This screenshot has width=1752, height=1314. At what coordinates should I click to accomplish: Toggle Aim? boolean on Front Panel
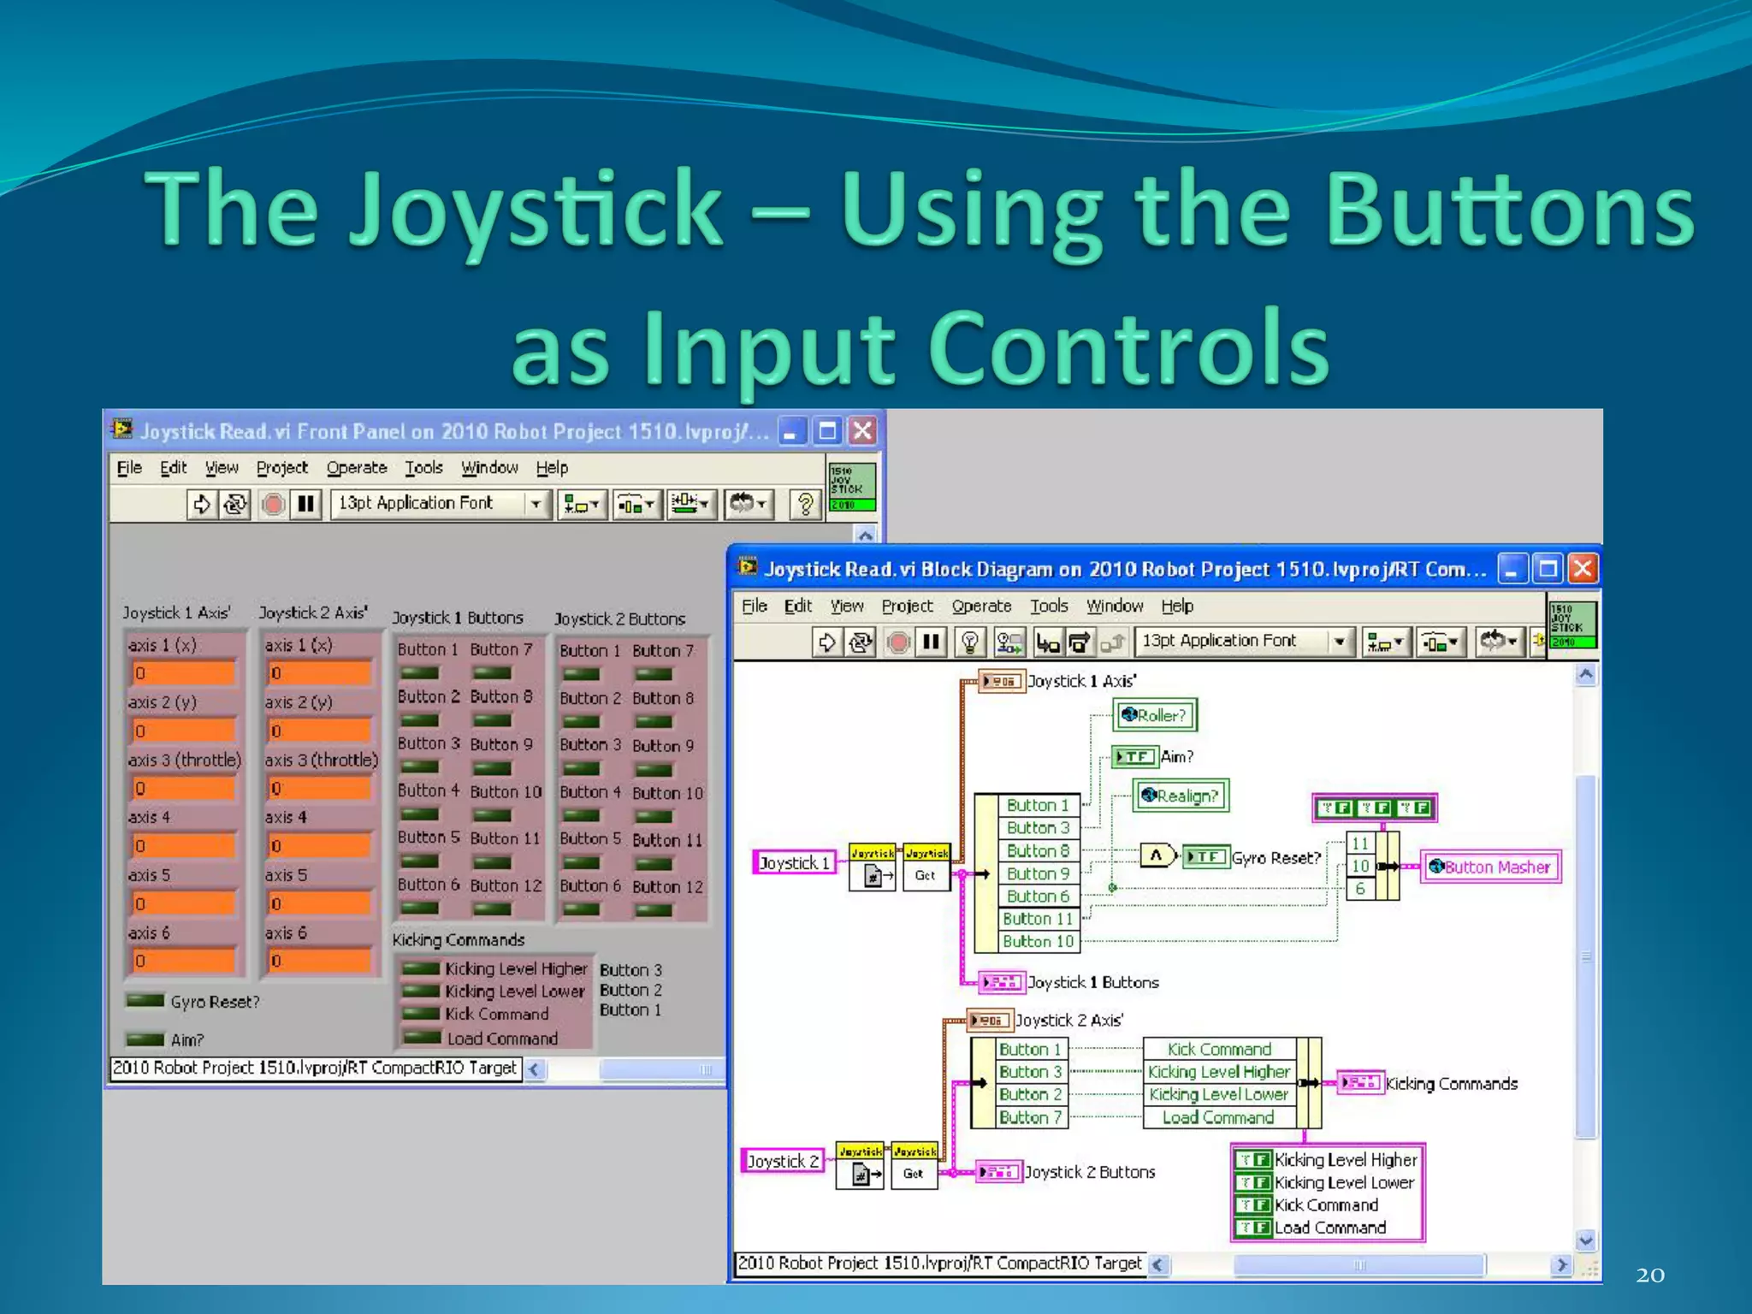[x=145, y=1039]
